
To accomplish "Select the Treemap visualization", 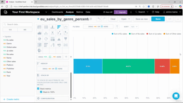I will coord(53,39).
